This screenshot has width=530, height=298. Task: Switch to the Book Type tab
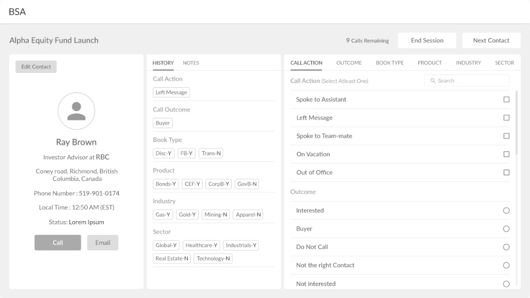(x=390, y=63)
